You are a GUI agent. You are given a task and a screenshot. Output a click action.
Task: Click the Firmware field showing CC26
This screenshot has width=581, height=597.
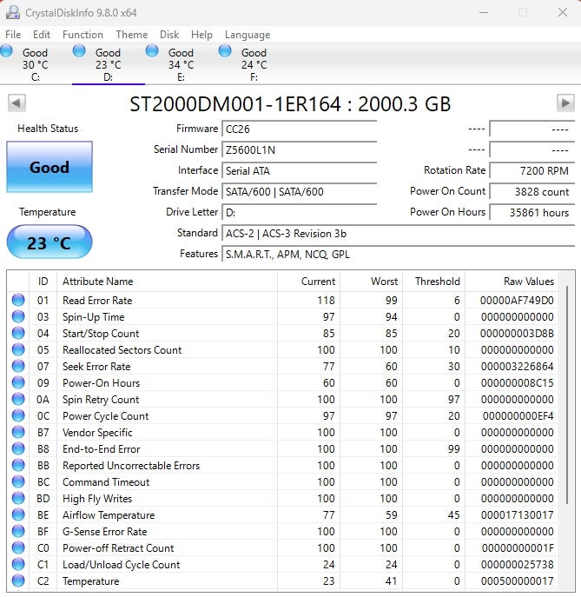coord(300,129)
